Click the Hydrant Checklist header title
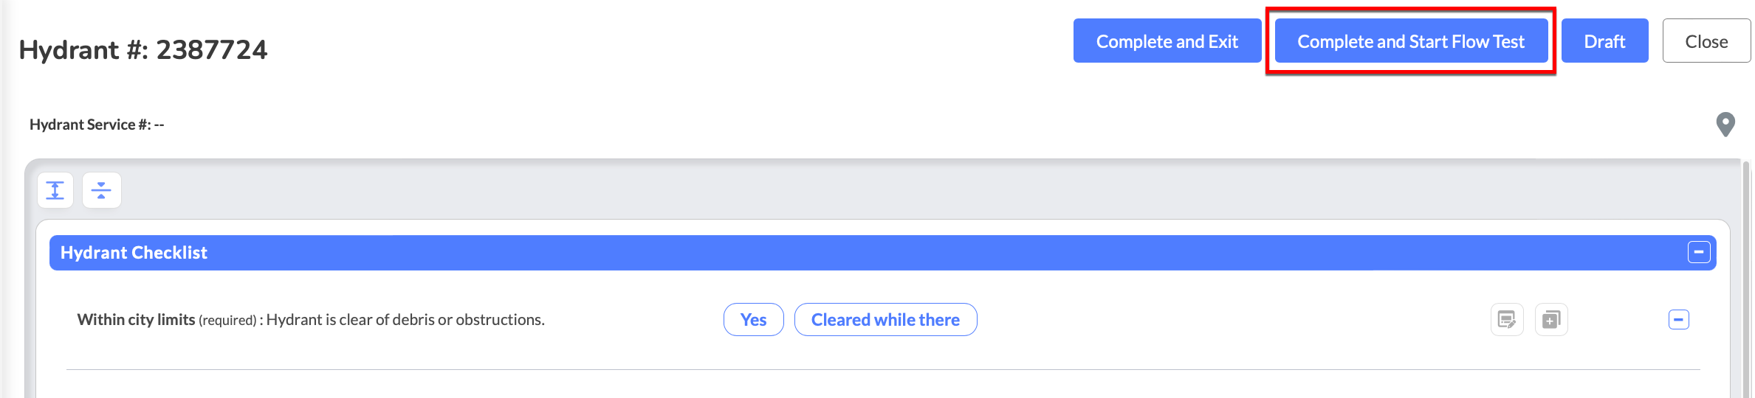The image size is (1755, 398). pyautogui.click(x=134, y=253)
